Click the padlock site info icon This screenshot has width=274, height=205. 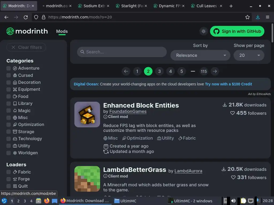coord(44,17)
